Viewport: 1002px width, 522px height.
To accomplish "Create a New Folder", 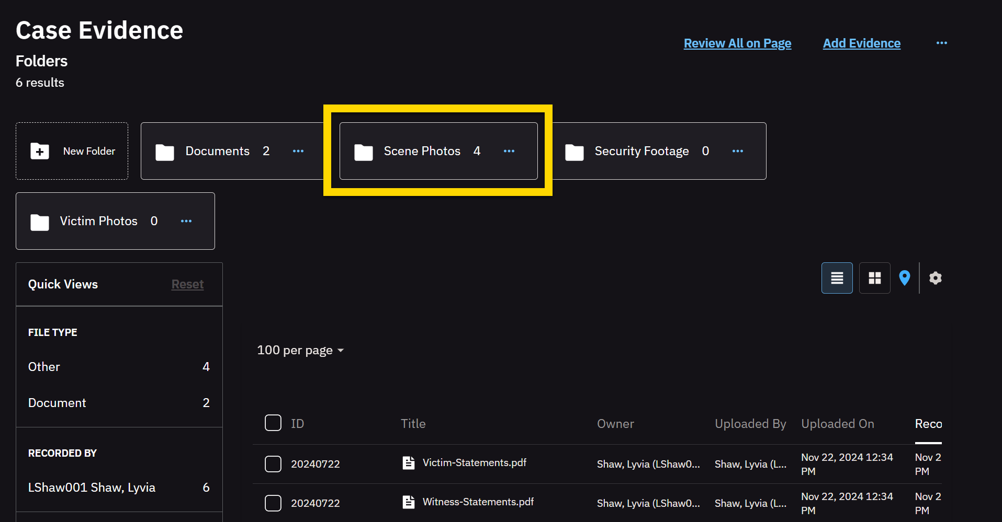I will 72,151.
